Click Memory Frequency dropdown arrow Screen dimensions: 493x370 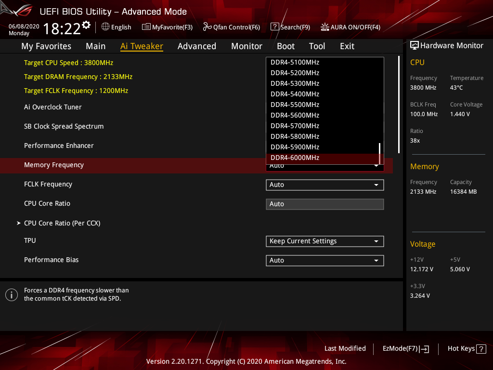[x=376, y=166]
